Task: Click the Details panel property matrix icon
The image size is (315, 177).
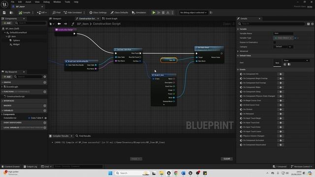Action: (309, 24)
